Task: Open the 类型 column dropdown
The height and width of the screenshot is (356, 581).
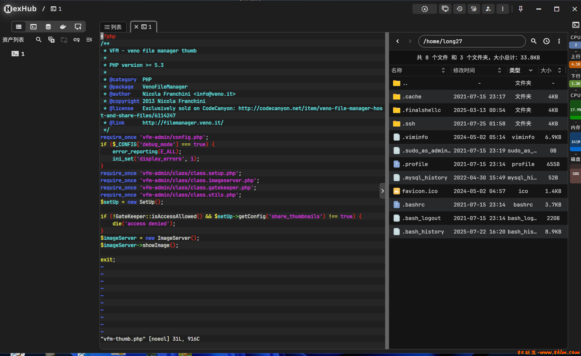Action: [531, 70]
